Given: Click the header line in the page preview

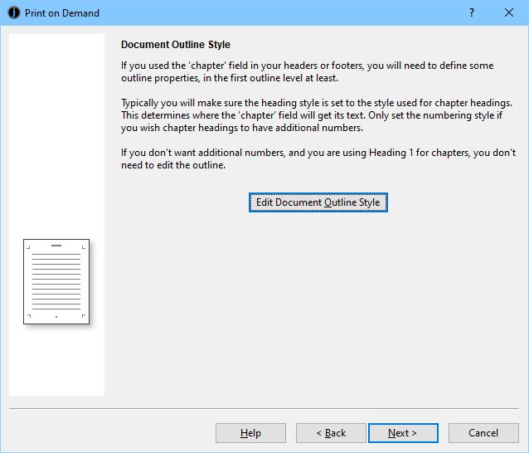Looking at the screenshot, I should (x=56, y=246).
